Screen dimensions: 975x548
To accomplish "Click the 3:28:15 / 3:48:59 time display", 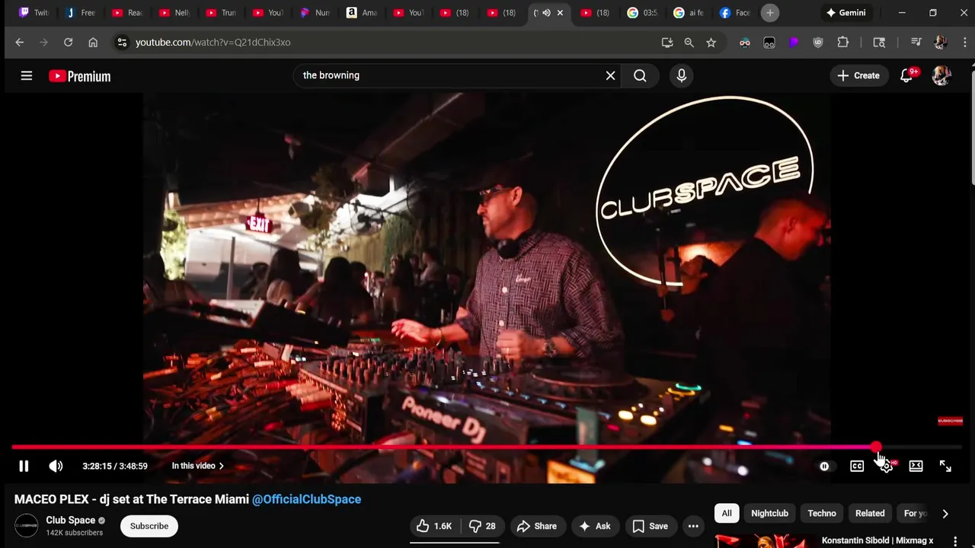I will 115,466.
